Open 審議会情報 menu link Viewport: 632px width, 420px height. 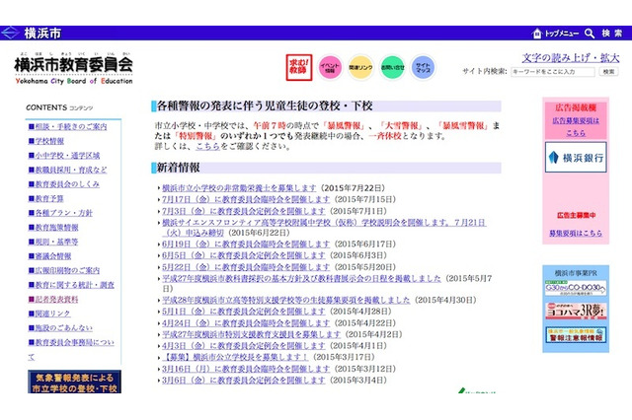[x=49, y=256]
